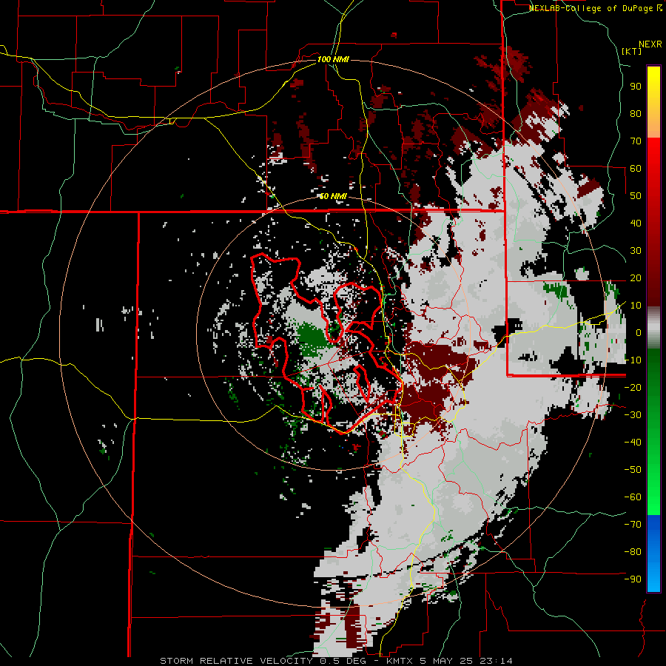Screen dimensions: 666x666
Task: Click the [KT] units label
Action: point(632,51)
